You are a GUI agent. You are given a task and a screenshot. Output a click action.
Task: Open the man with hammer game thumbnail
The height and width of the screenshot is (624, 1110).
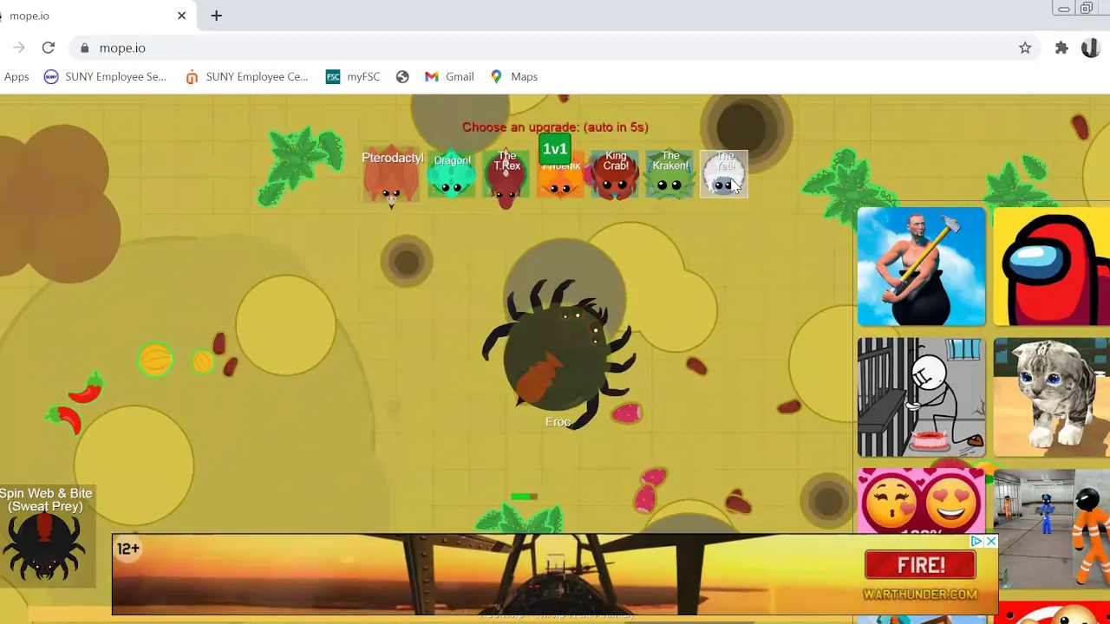coord(922,266)
